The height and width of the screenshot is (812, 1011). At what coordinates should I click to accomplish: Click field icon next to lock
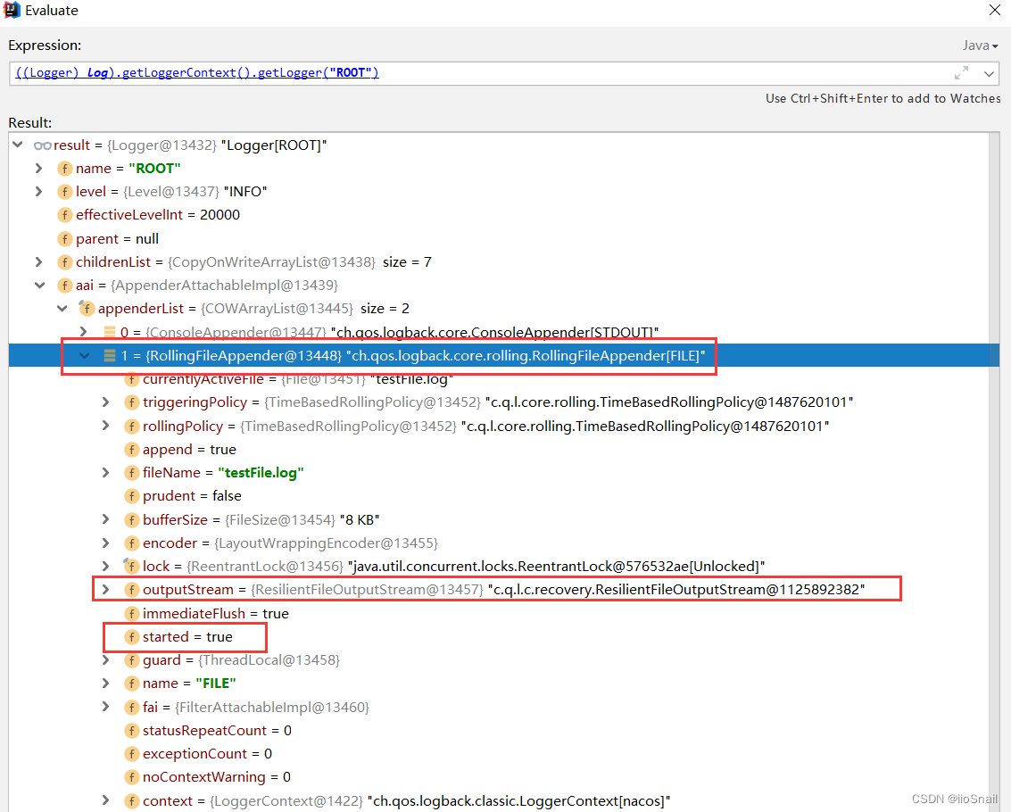click(131, 567)
